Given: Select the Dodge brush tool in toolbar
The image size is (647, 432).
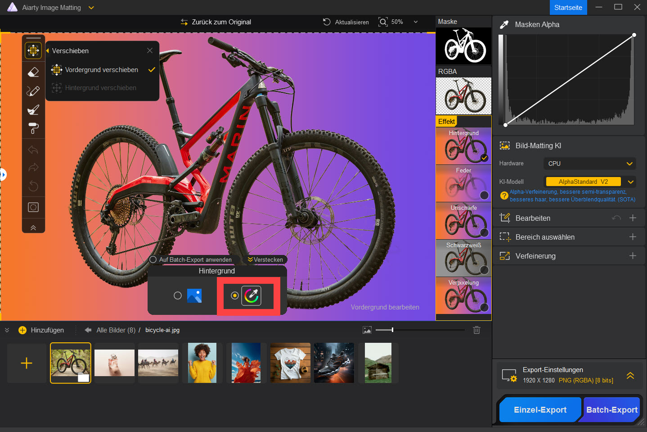Looking at the screenshot, I should click(33, 110).
